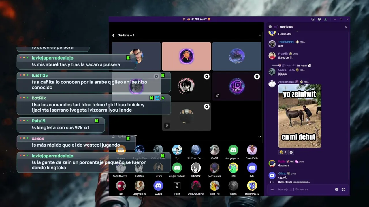Image resolution: width=369 pixels, height=207 pixels.
Task: Open the emoji picker in message box
Action: [336, 189]
